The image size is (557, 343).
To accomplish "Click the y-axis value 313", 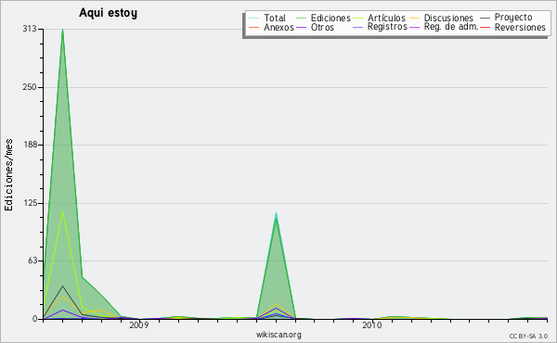I will click(30, 29).
